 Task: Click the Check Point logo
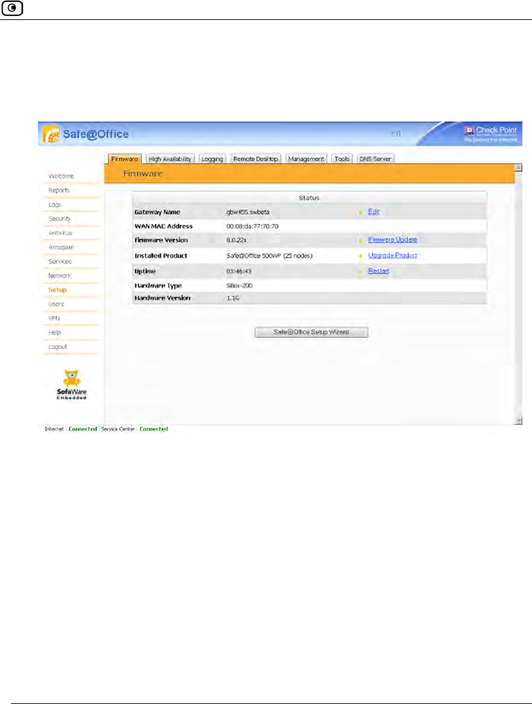pyautogui.click(x=490, y=133)
